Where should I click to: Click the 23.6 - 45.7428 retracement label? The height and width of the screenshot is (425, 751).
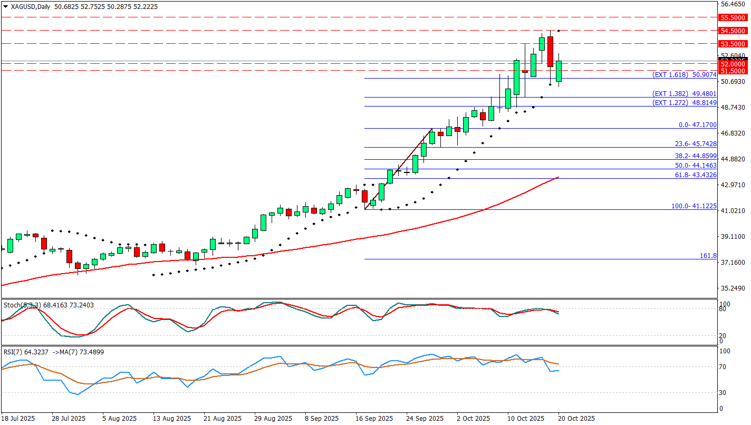[696, 144]
